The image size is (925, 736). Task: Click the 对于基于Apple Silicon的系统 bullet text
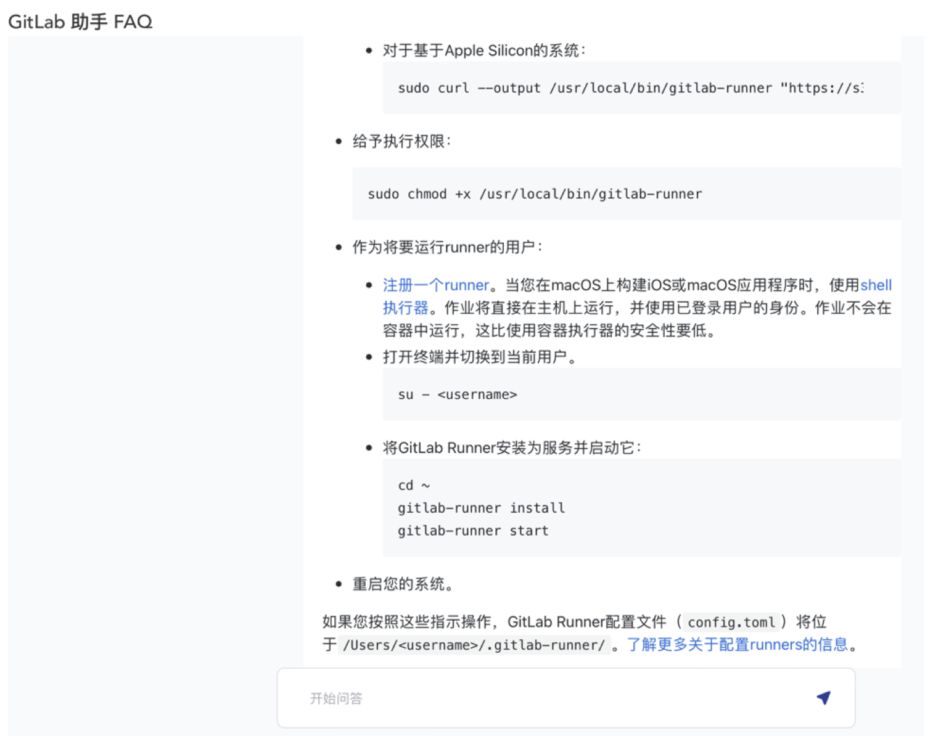click(x=483, y=50)
